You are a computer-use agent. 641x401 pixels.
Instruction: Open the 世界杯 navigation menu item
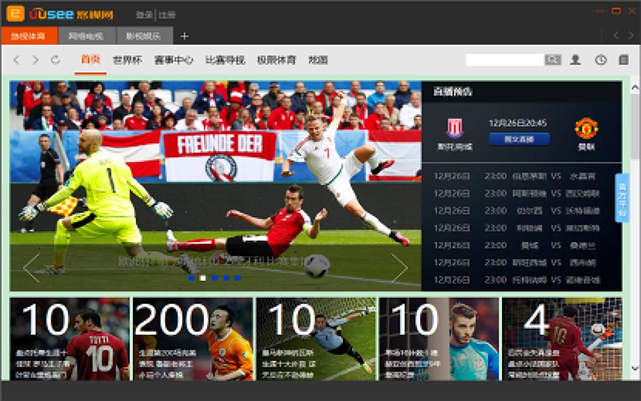(x=127, y=60)
